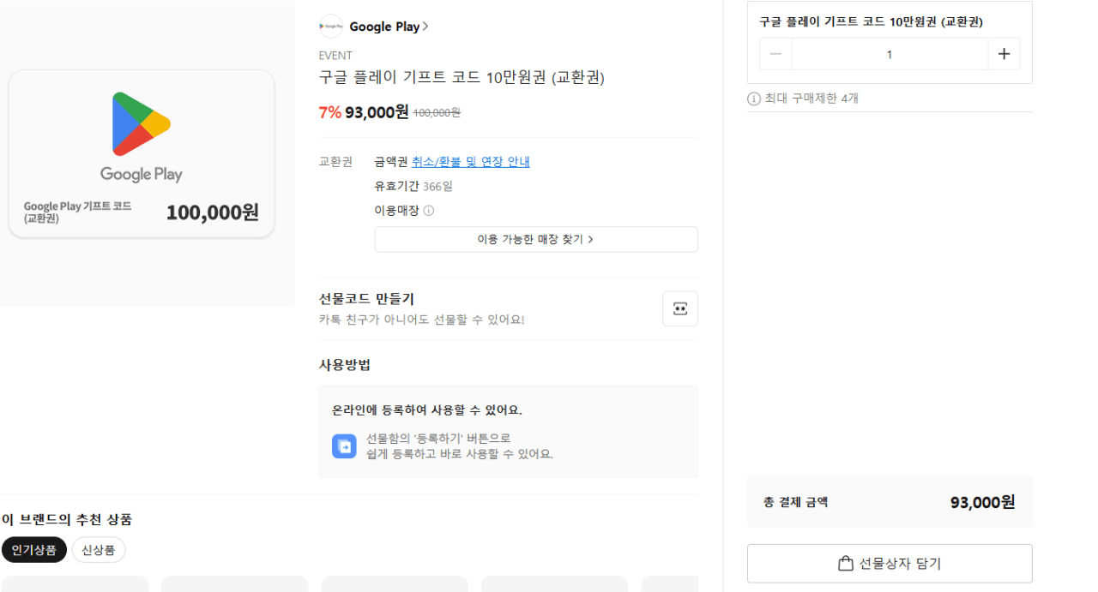Click the 이용 가능한 매장 찾기 button
This screenshot has width=1098, height=592.
click(x=536, y=239)
